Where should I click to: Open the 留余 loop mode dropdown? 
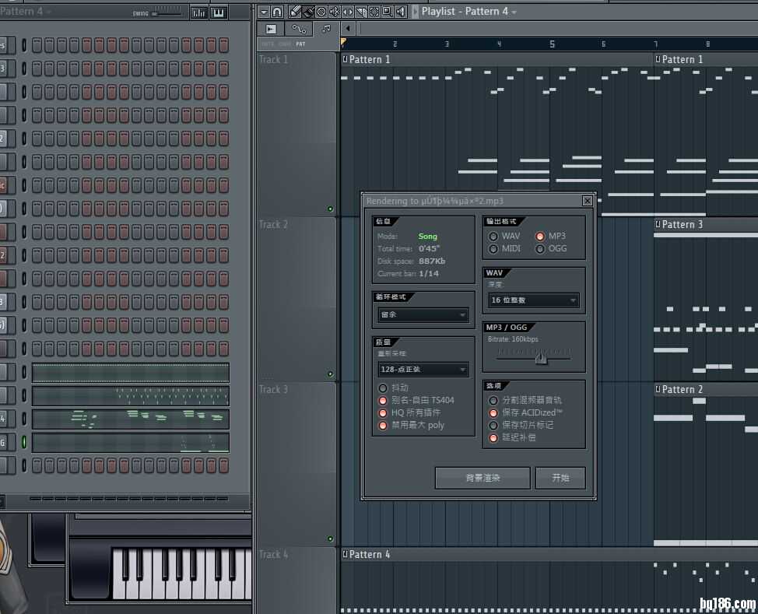[x=423, y=315]
